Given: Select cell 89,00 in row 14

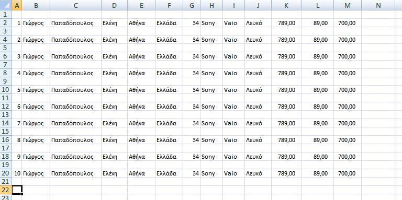Looking at the screenshot, I should [317, 123].
